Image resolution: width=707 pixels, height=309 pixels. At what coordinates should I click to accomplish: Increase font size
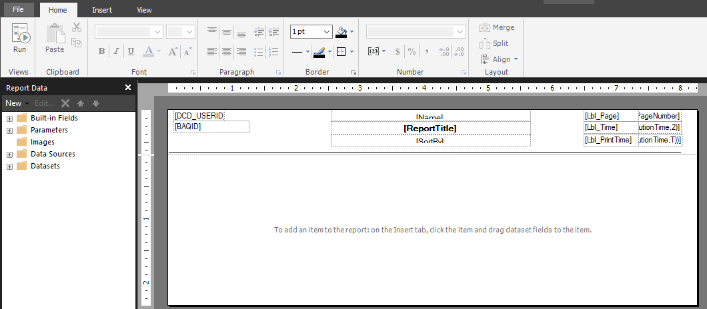tap(173, 51)
